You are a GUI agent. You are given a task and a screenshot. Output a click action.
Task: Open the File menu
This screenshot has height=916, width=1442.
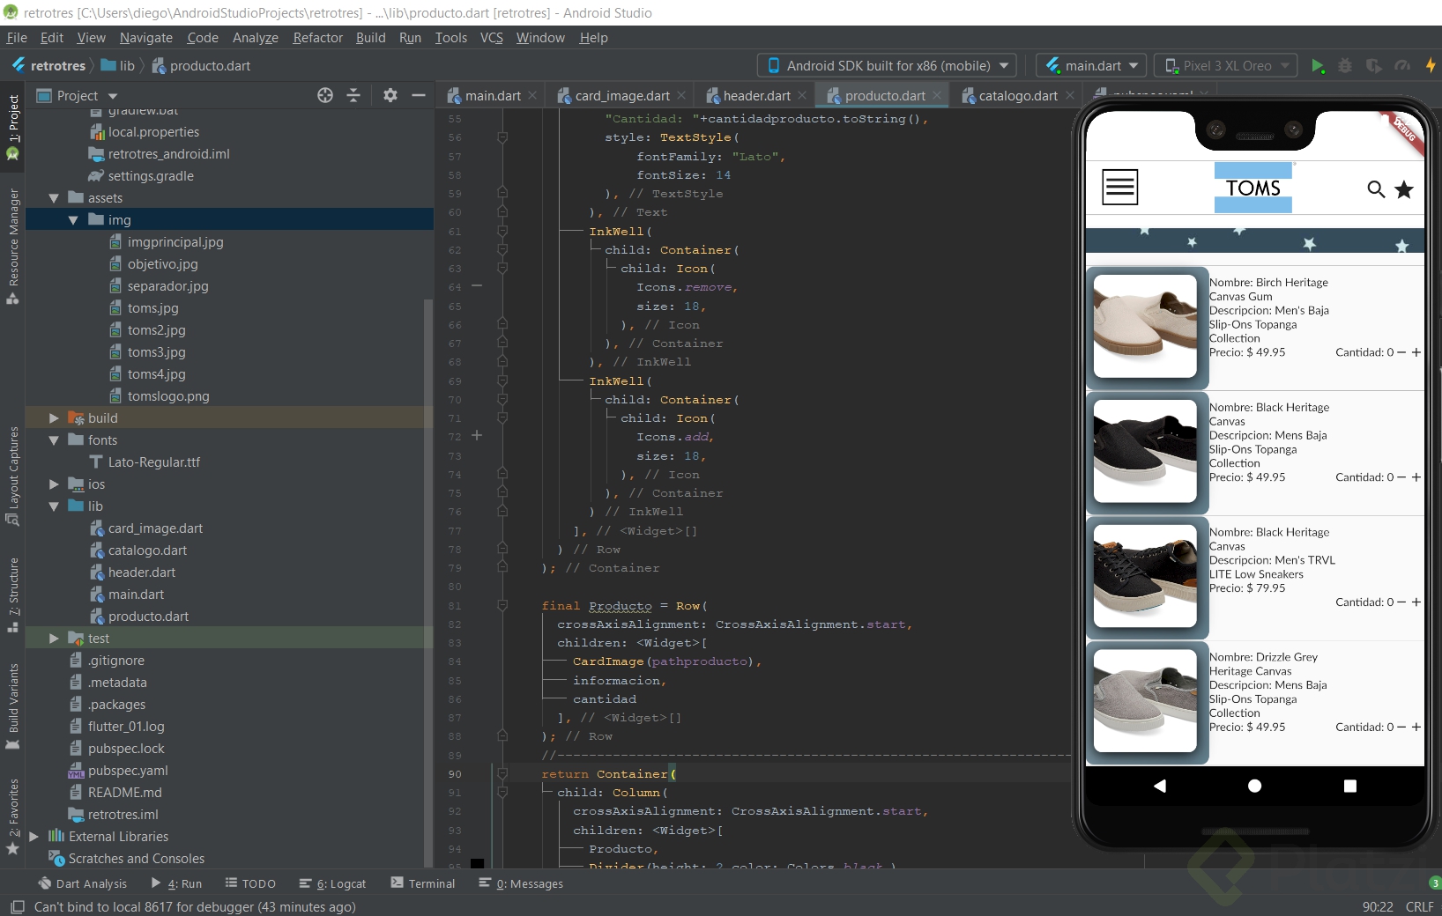coord(17,38)
